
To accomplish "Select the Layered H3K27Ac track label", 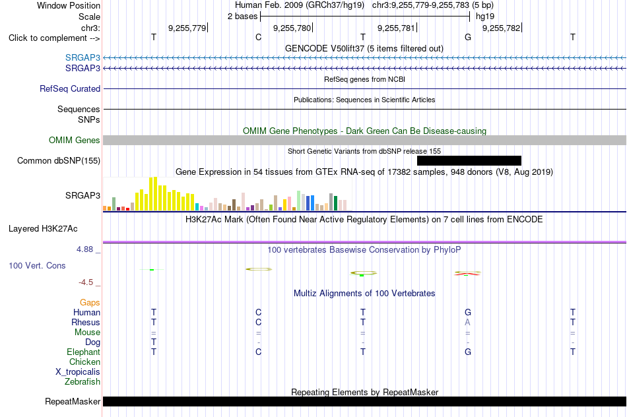I will tap(43, 229).
